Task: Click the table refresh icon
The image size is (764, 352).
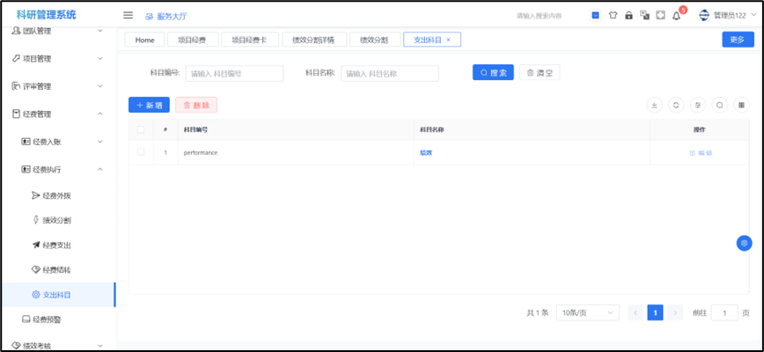Action: click(x=676, y=105)
